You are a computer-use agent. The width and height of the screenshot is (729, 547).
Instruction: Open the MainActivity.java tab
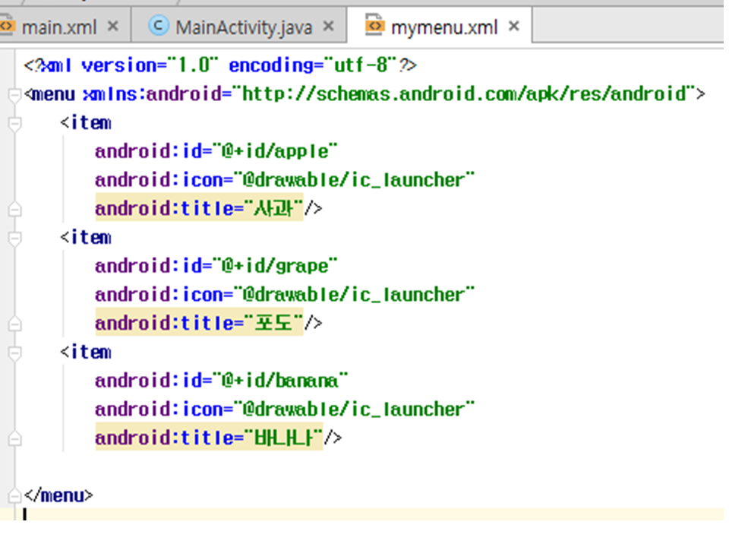[243, 27]
